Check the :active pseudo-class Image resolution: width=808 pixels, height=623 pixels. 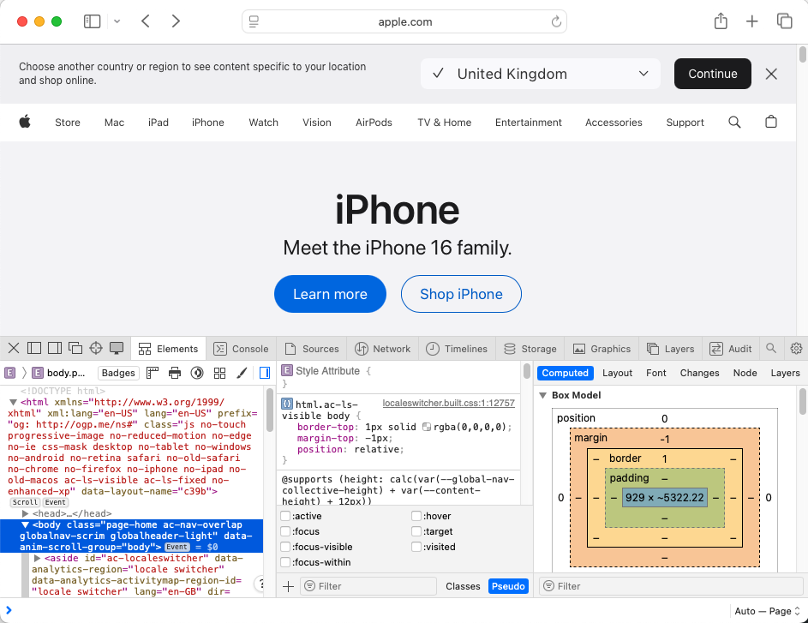click(x=285, y=516)
